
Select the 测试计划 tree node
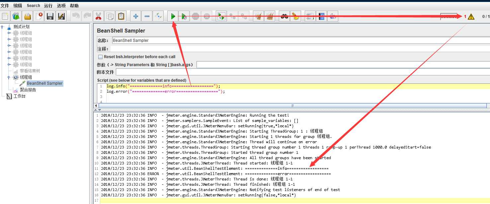click(x=21, y=27)
